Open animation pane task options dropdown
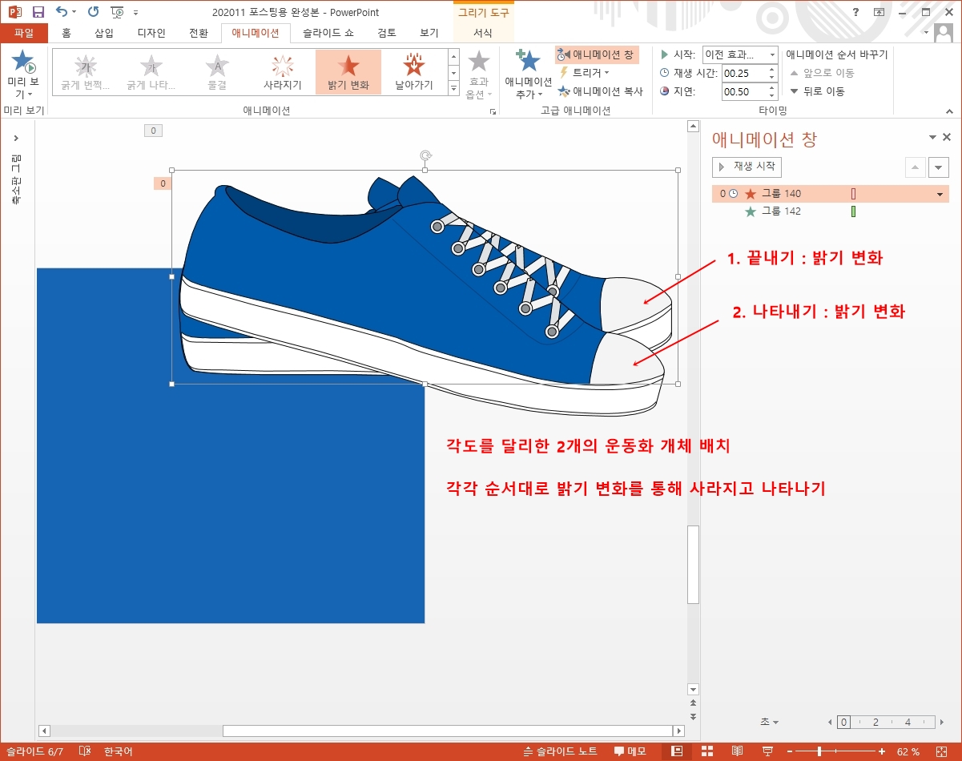This screenshot has width=962, height=761. (x=932, y=138)
